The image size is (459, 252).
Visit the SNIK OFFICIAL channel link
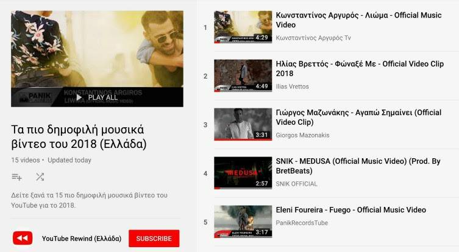click(296, 184)
